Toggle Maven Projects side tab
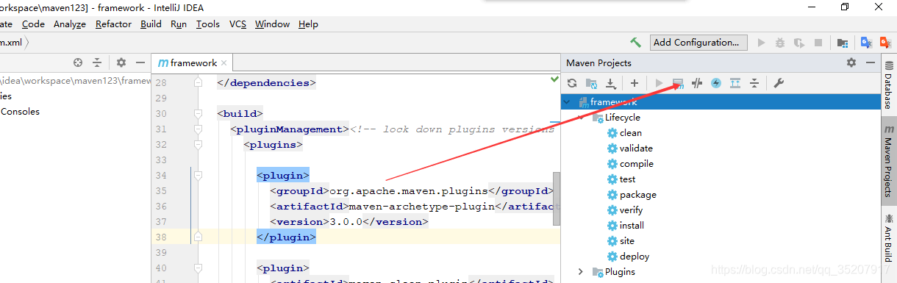Image resolution: width=897 pixels, height=283 pixels. pos(888,161)
